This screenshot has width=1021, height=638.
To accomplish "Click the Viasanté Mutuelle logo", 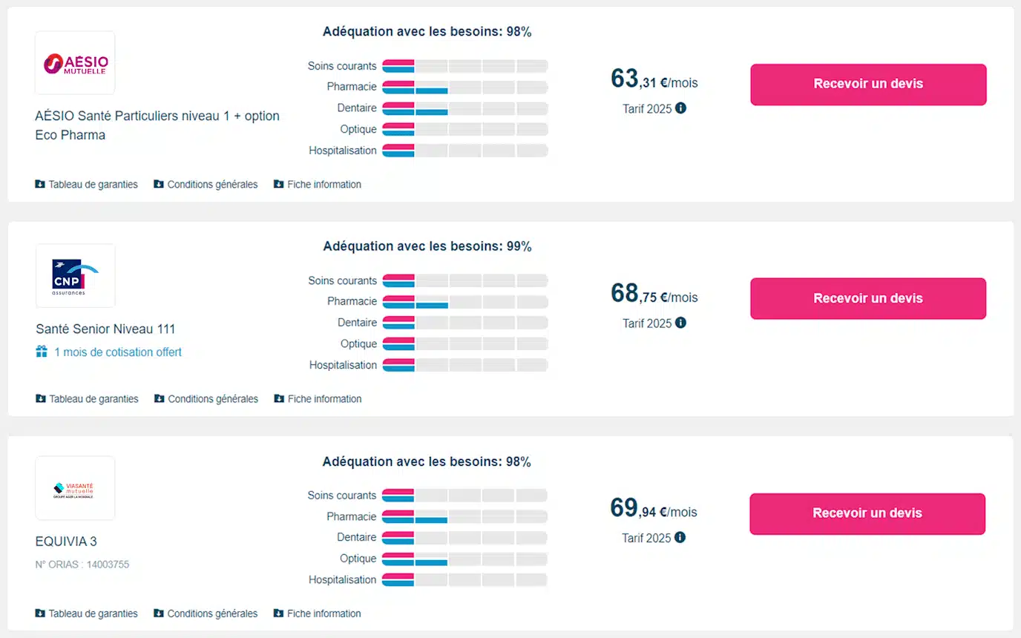I will 75,489.
